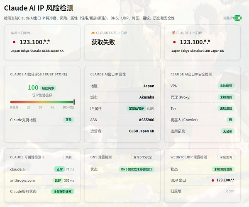This screenshot has width=249, height=207.
Task: Click the red dot beside UDP 出口 value
Action: (x=213, y=181)
